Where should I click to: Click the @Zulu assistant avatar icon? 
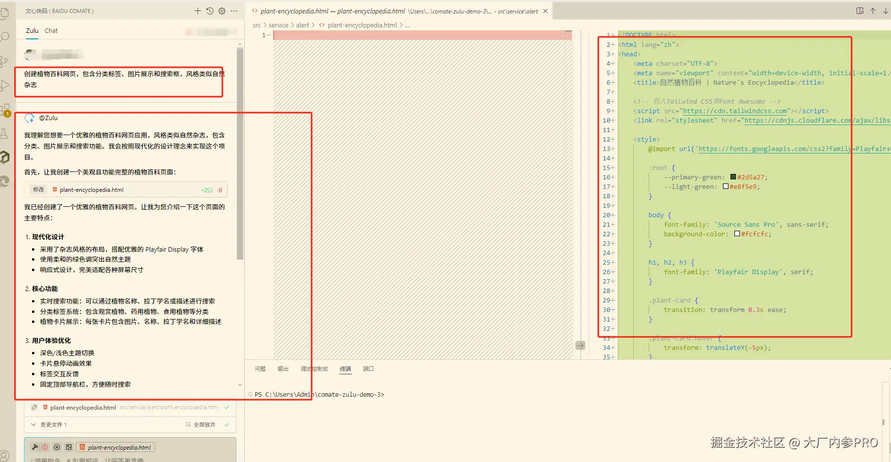click(x=29, y=118)
